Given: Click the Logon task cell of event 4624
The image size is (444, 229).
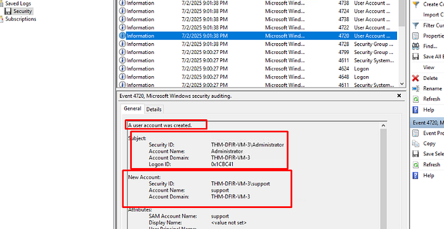Looking at the screenshot, I should 362,69.
